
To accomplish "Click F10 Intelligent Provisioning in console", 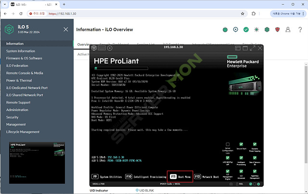I will click(146, 177).
